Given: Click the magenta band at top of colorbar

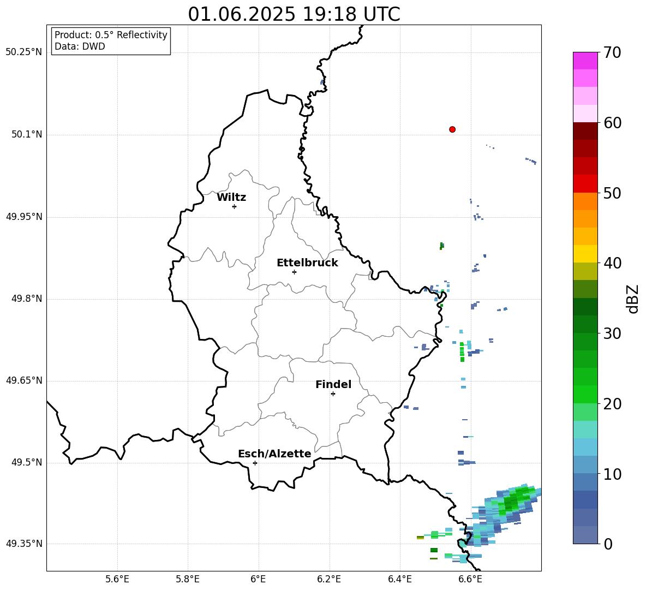Looking at the screenshot, I should [585, 61].
